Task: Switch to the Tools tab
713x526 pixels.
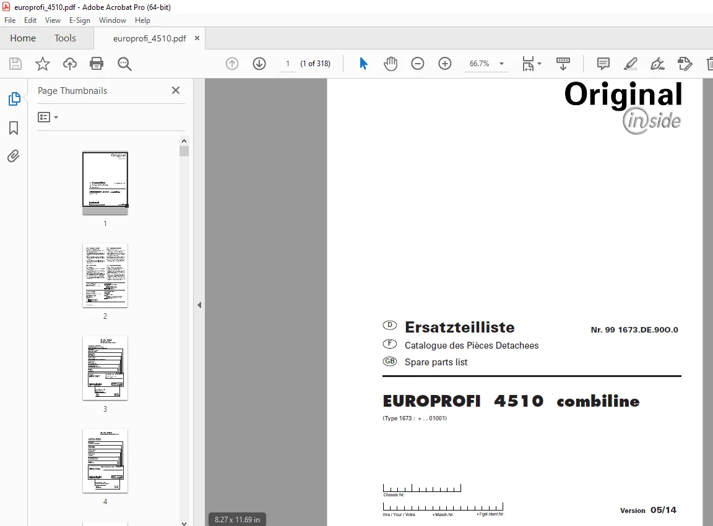Action: tap(65, 38)
